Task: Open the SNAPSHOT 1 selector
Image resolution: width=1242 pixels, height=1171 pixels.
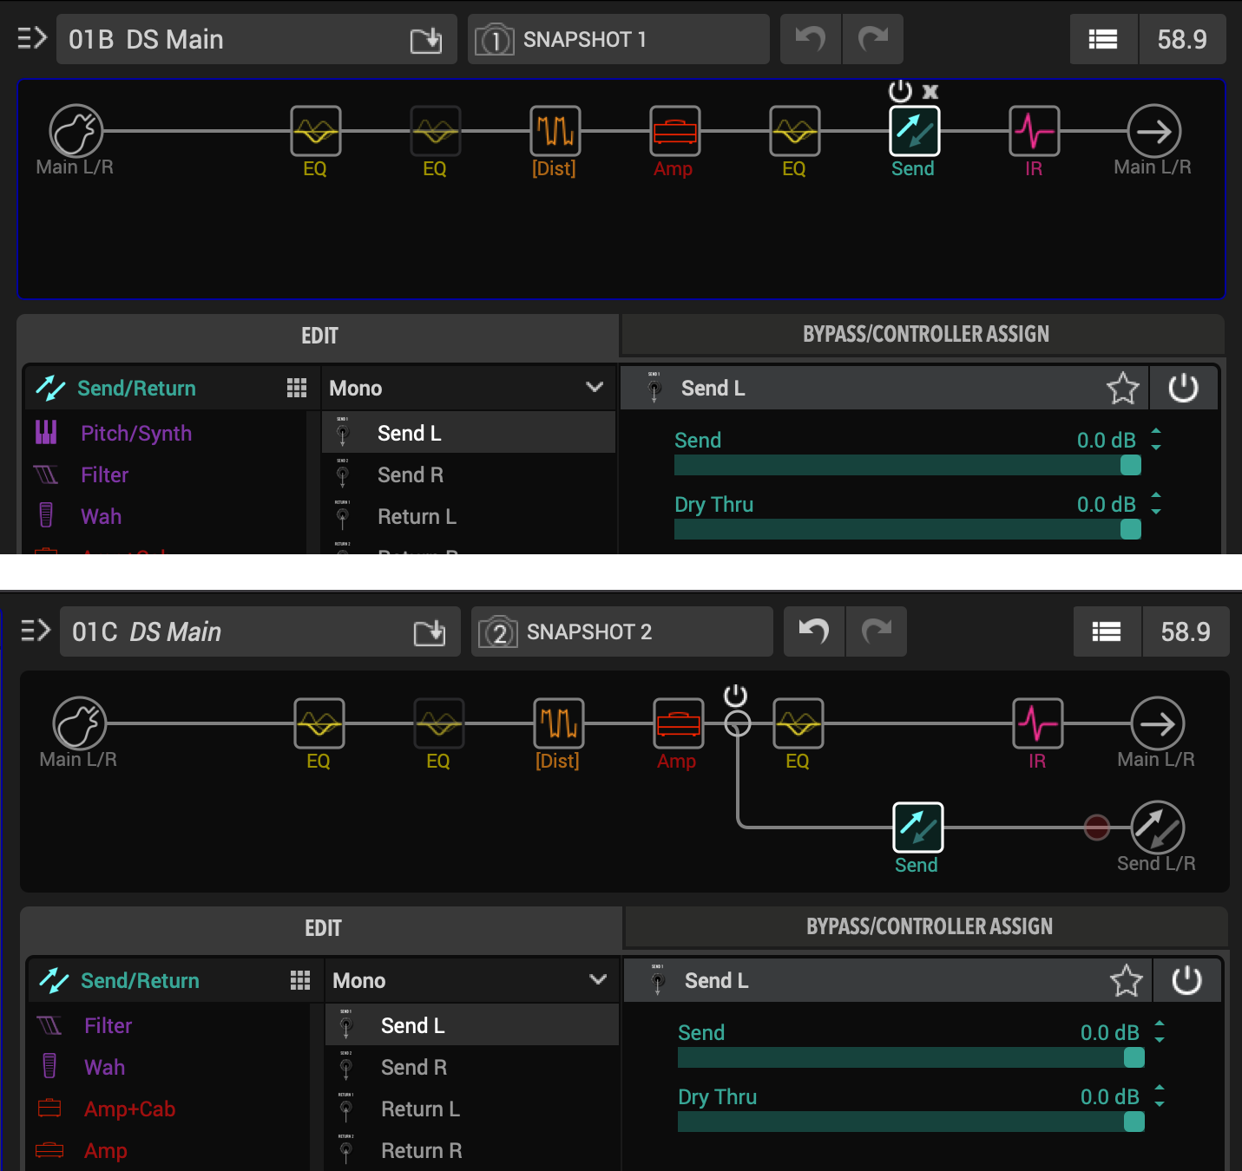Action: pyautogui.click(x=619, y=39)
